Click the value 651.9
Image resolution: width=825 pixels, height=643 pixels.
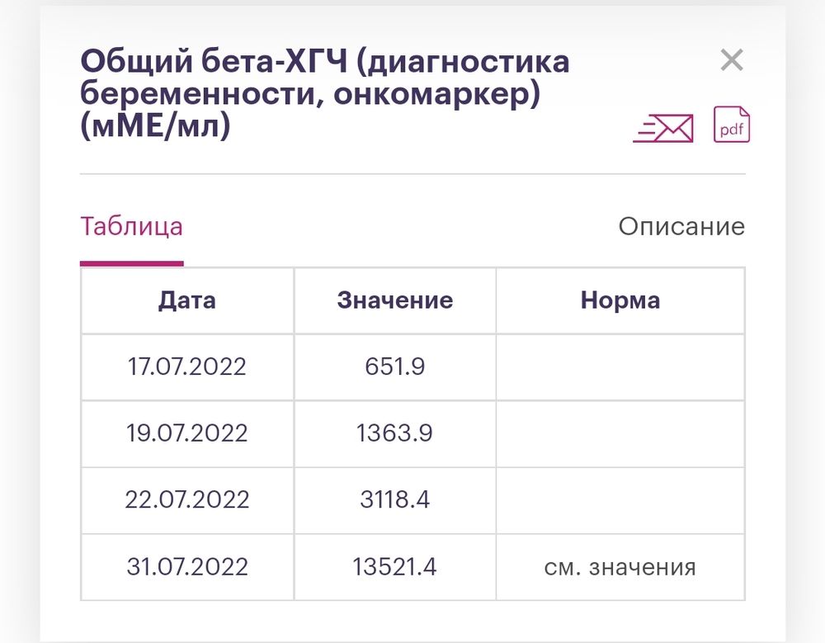(394, 366)
